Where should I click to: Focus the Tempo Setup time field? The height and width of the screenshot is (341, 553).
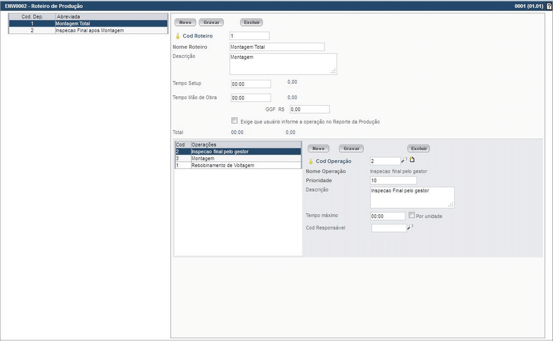pyautogui.click(x=250, y=84)
